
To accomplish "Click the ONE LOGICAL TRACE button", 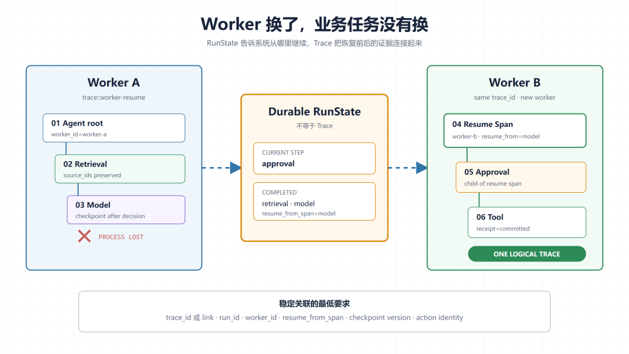I will (x=526, y=254).
